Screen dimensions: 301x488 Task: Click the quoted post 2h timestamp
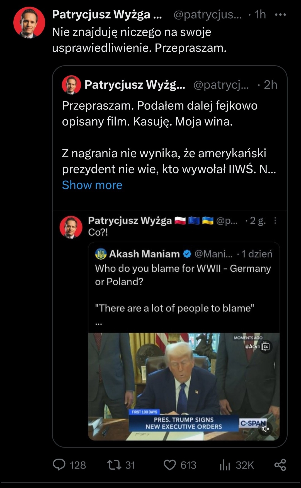270,85
